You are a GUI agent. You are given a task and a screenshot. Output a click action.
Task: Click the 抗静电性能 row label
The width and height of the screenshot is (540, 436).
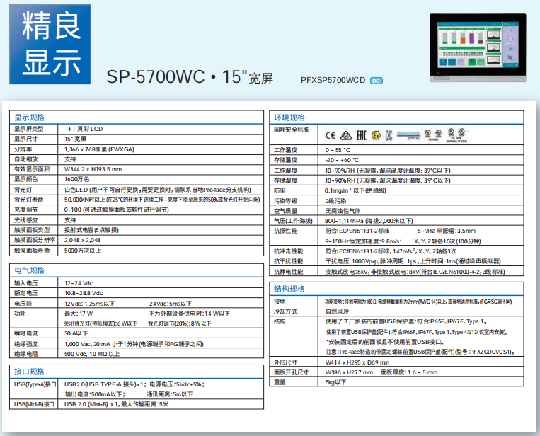289,272
